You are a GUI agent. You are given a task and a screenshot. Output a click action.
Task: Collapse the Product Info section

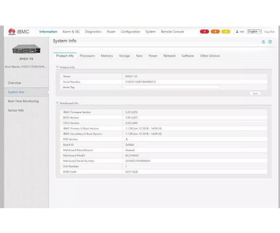(57, 67)
